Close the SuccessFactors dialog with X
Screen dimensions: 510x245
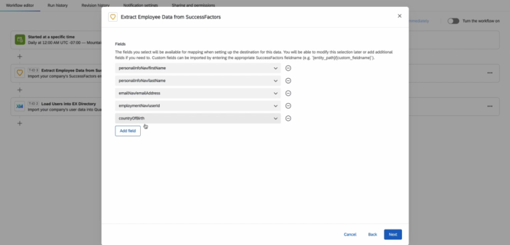pos(399,16)
